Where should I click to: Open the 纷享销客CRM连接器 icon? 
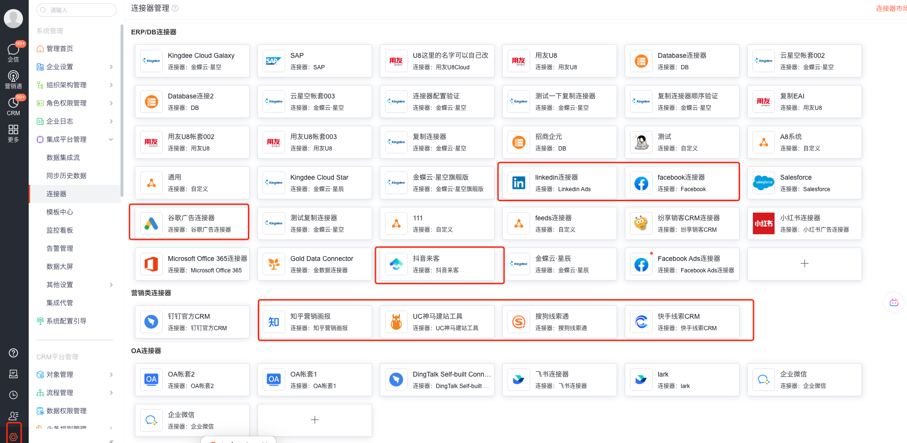[641, 224]
